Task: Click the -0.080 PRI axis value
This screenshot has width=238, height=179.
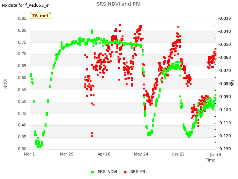Action: [x=225, y=84]
